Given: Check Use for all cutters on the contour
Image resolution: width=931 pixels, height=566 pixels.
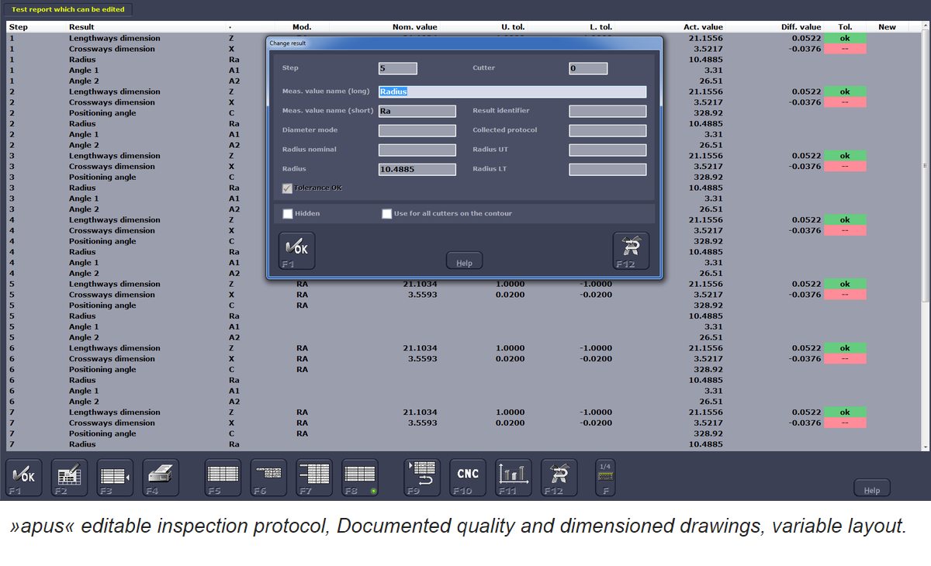Looking at the screenshot, I should (386, 214).
